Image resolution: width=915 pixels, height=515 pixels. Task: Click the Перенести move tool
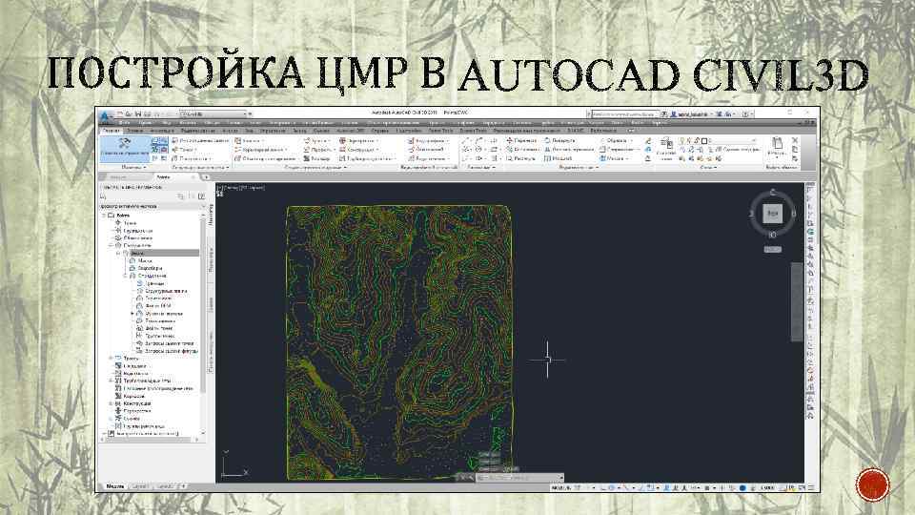(x=521, y=141)
